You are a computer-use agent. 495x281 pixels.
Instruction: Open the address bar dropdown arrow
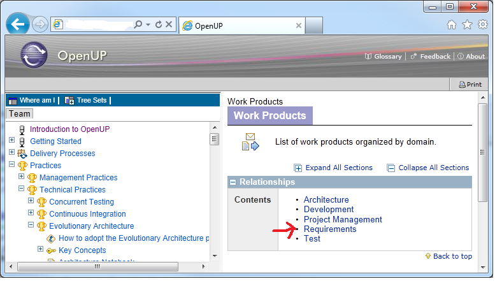pos(148,25)
